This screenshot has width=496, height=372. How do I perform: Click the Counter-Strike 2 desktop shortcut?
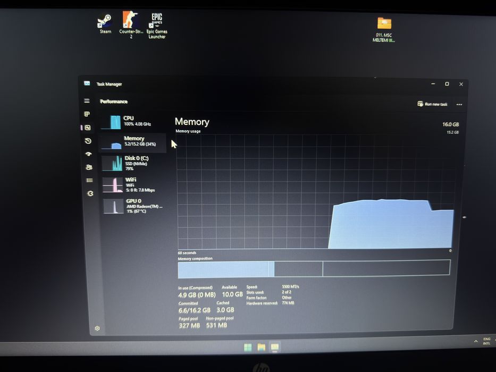(131, 25)
